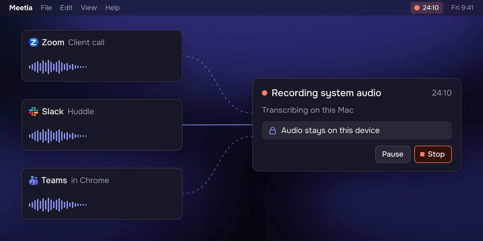The image size is (483, 241).
Task: Click the 'Client call' label
Action: click(86, 42)
